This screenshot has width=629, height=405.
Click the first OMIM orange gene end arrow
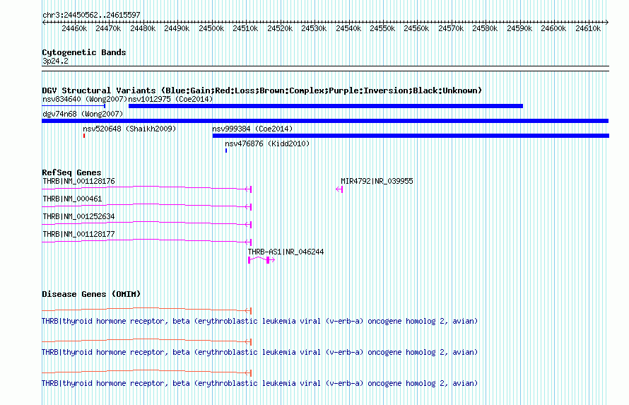click(x=248, y=311)
